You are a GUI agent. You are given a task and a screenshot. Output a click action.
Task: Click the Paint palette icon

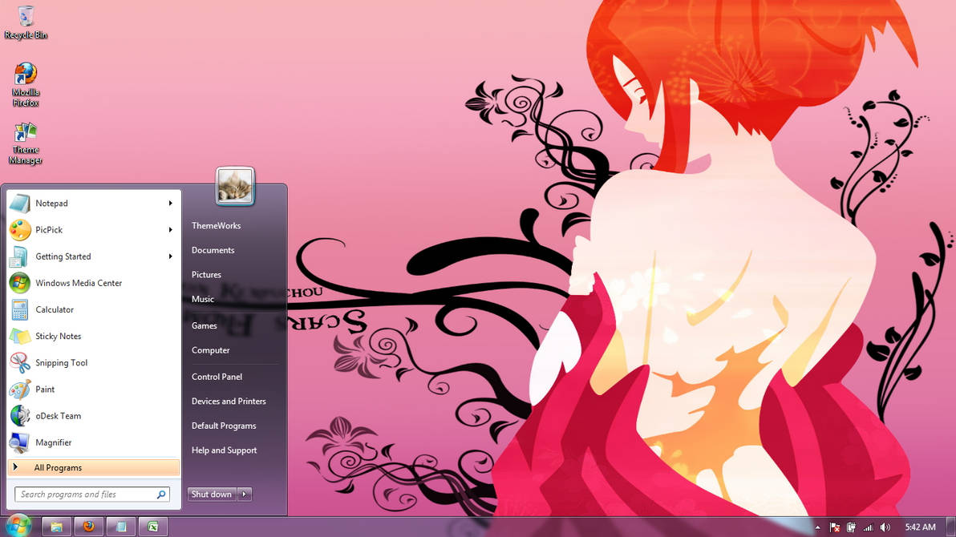coord(19,389)
